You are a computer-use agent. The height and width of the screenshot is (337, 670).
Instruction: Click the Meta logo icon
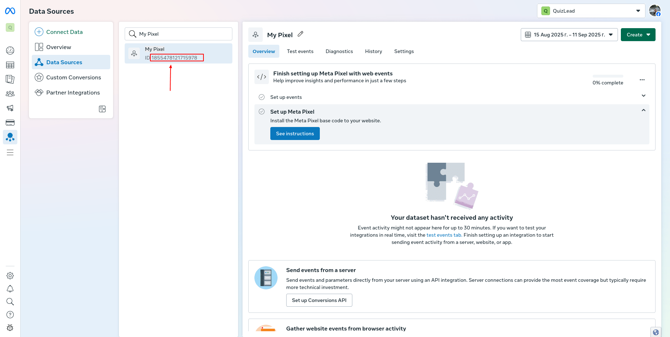click(10, 11)
